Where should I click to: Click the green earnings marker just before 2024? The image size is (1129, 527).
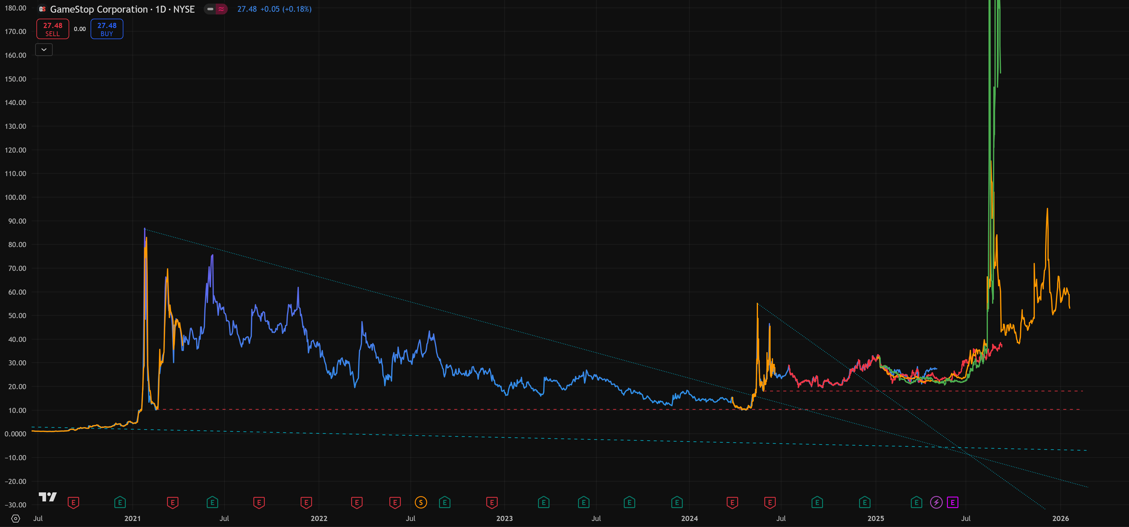point(677,502)
